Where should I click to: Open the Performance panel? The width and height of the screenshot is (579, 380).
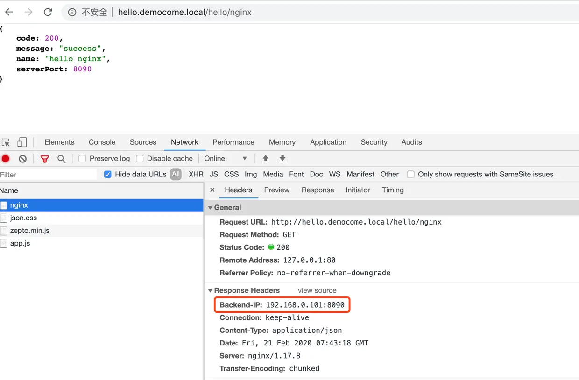click(233, 142)
